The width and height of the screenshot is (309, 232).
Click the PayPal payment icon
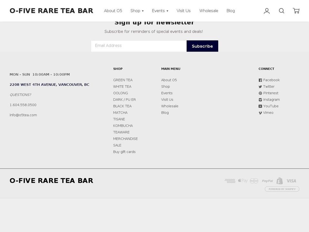[x=267, y=181]
